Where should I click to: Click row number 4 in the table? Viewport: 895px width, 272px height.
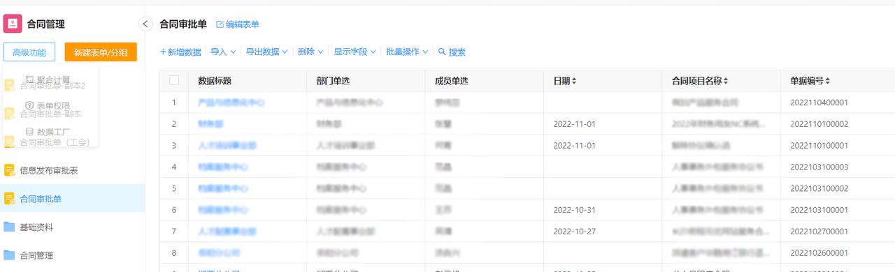[x=174, y=167]
